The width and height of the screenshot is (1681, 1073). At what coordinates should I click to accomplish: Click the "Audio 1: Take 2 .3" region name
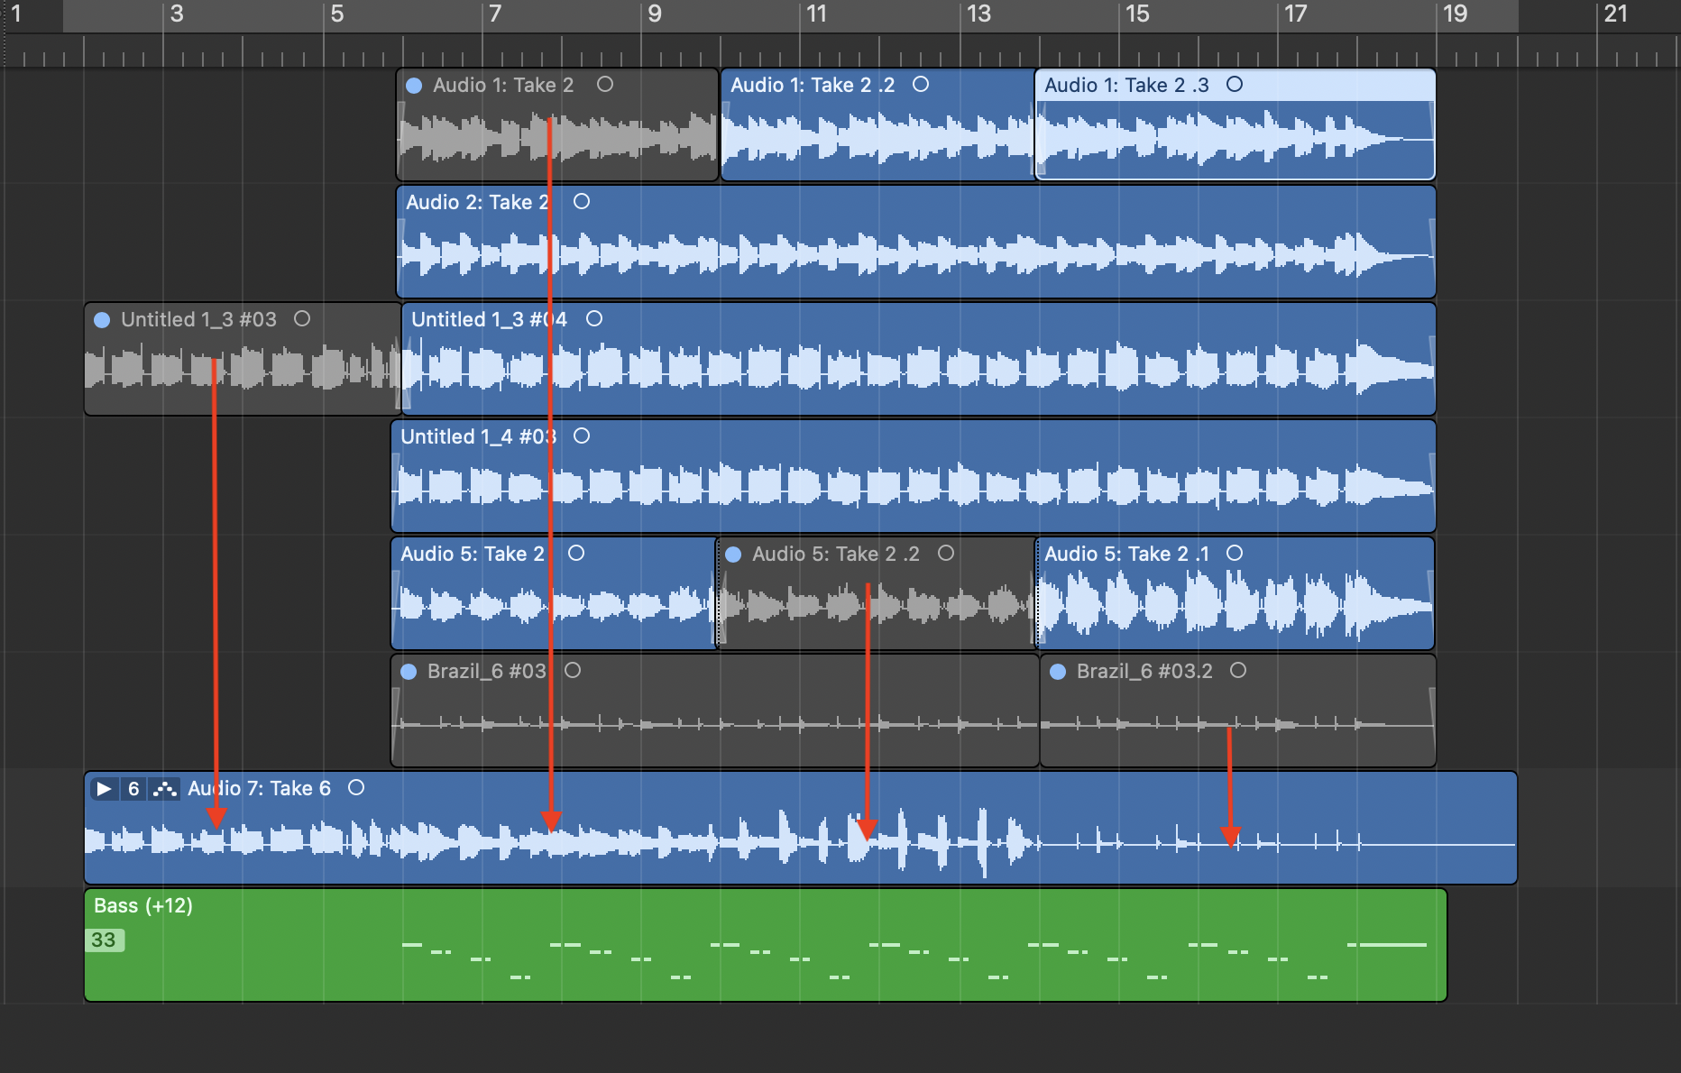1126,85
